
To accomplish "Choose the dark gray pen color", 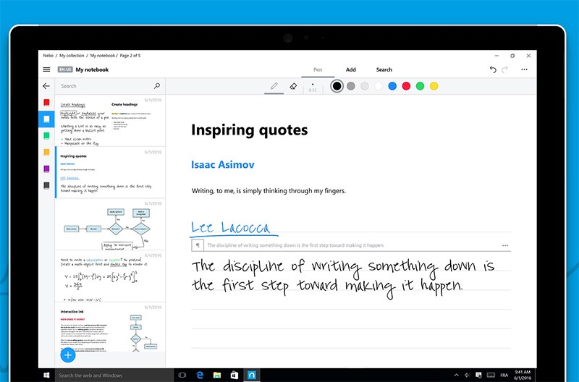I will (351, 86).
